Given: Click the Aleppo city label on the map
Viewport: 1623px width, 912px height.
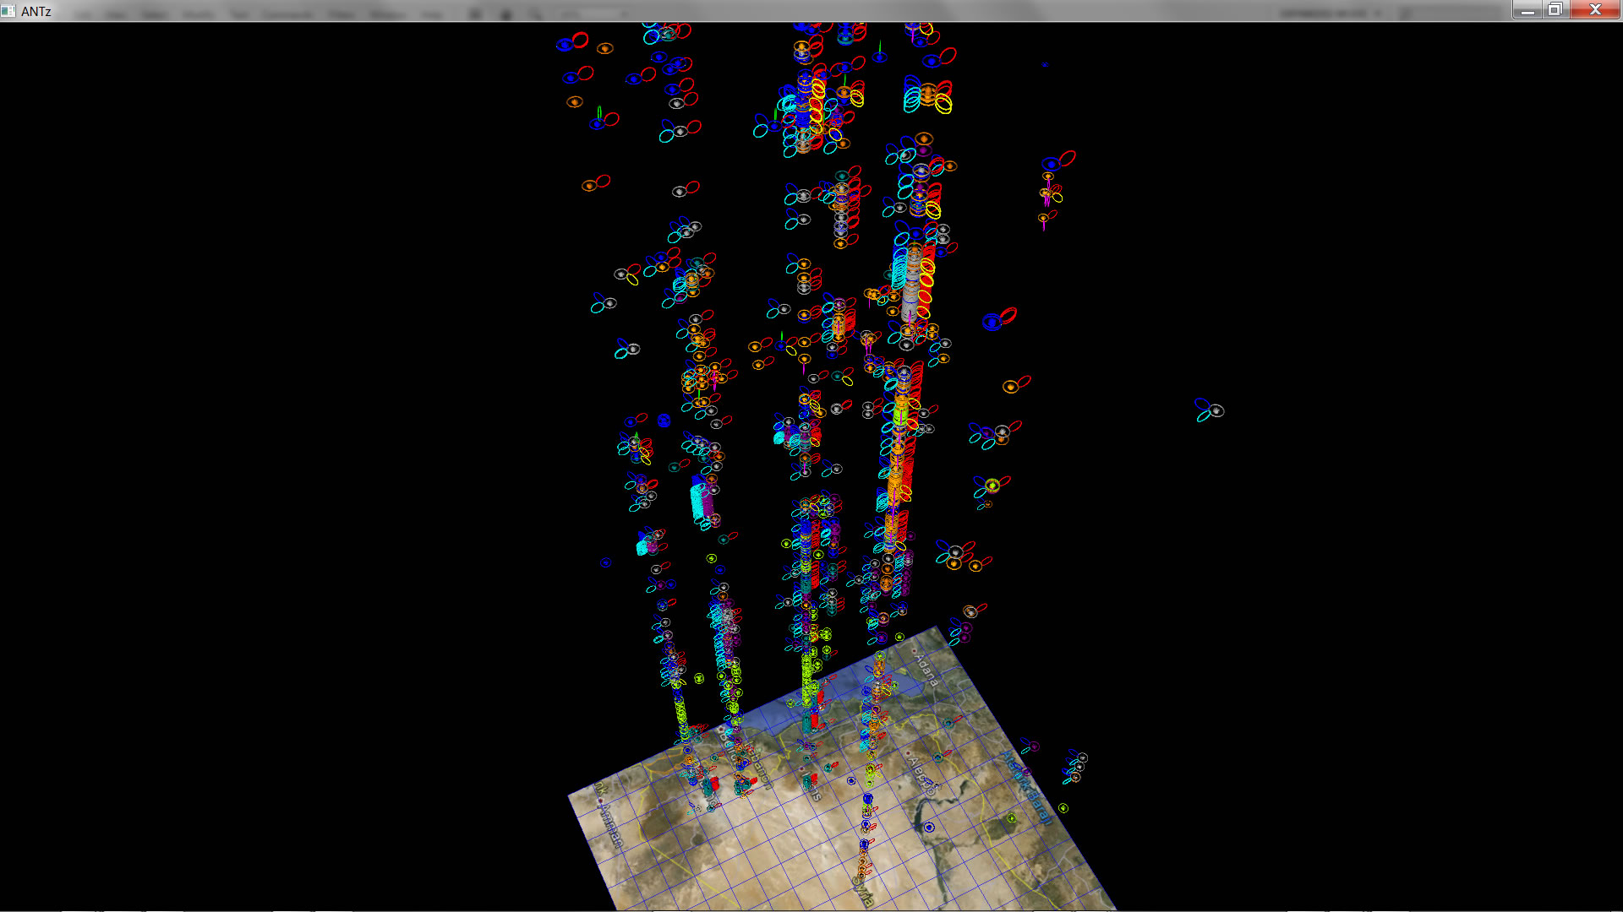Looking at the screenshot, I should tap(921, 775).
